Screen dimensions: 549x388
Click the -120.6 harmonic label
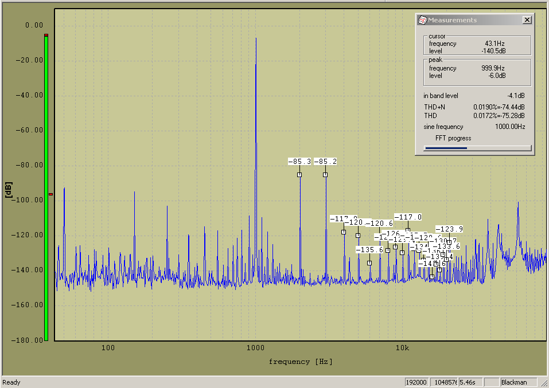379,224
